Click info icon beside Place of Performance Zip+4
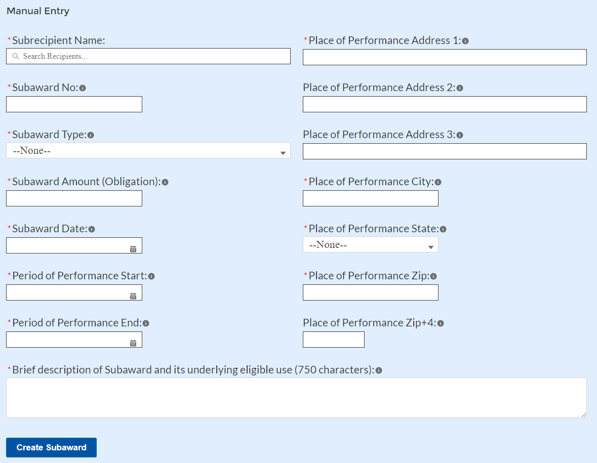This screenshot has width=597, height=463. click(441, 323)
